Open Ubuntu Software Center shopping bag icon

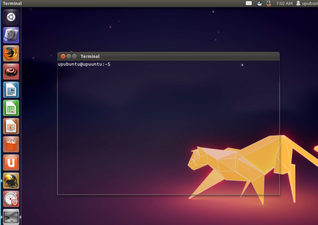pyautogui.click(x=11, y=144)
